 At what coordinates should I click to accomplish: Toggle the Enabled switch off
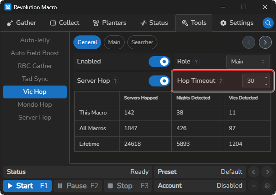point(159,62)
